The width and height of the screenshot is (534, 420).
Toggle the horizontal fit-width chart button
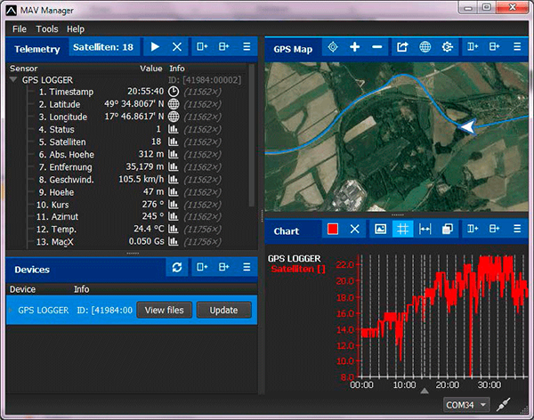pyautogui.click(x=425, y=230)
